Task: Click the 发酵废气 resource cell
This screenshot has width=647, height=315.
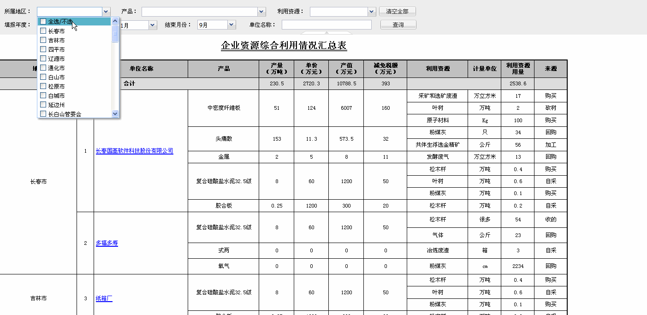Action: click(x=438, y=157)
